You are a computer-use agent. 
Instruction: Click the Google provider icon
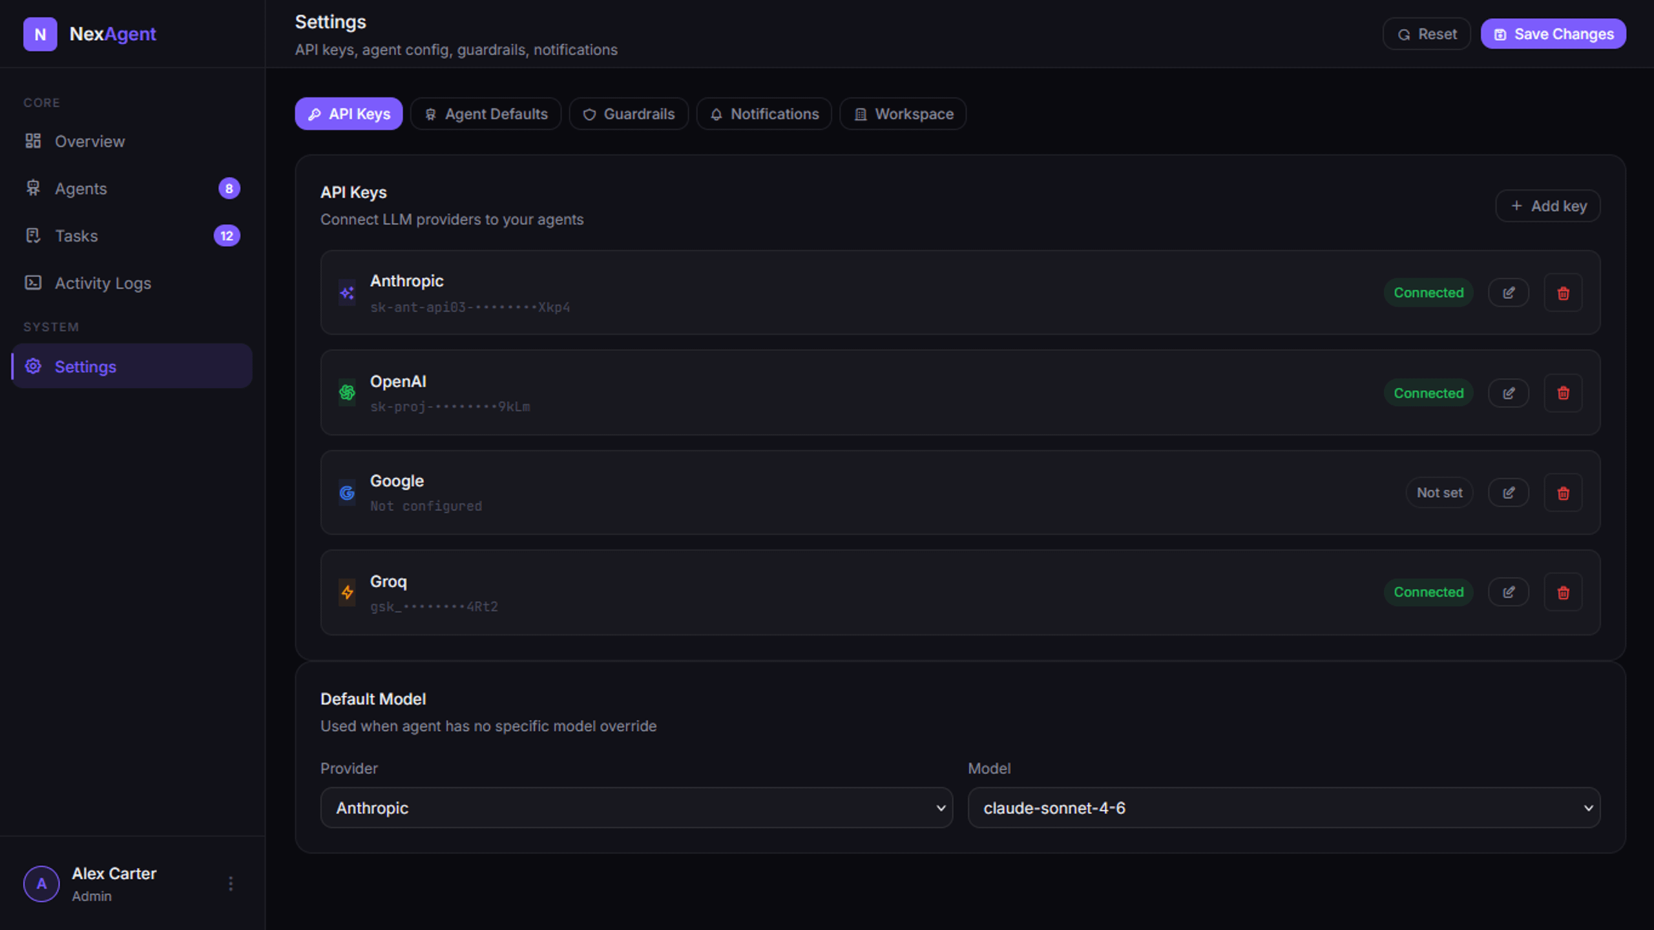tap(347, 493)
